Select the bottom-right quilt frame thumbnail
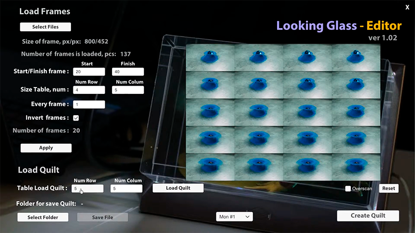This screenshot has height=233, width=415. pos(356,167)
